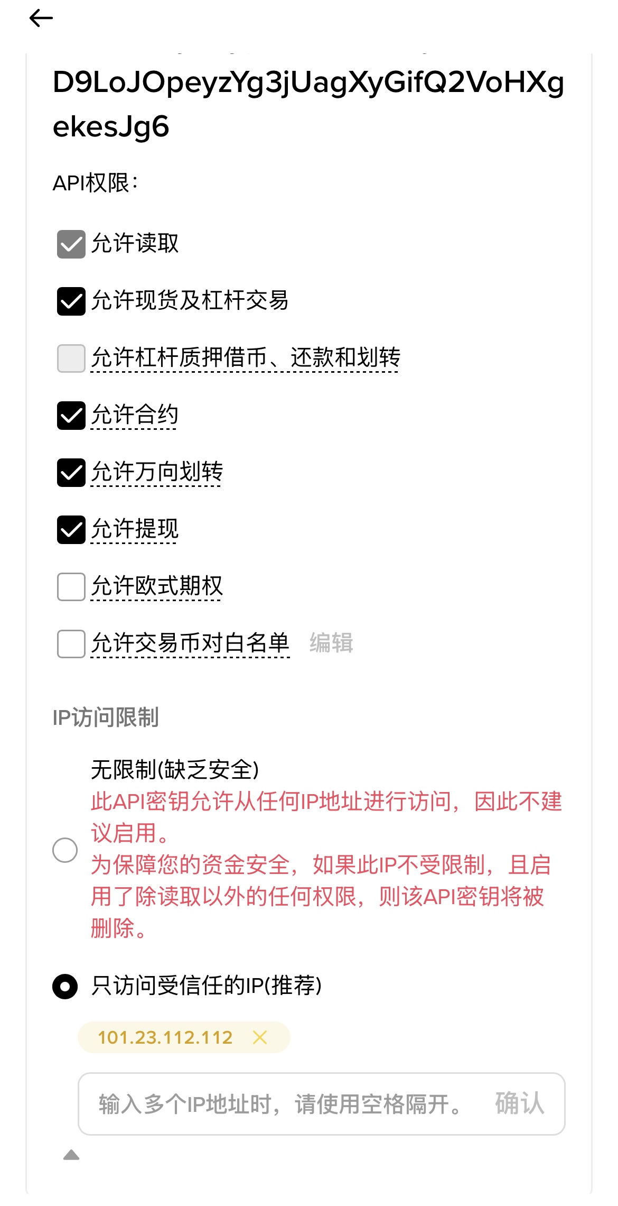Uncheck the 允许合约 checkbox
Screen dimensions: 618x1206
pos(71,416)
